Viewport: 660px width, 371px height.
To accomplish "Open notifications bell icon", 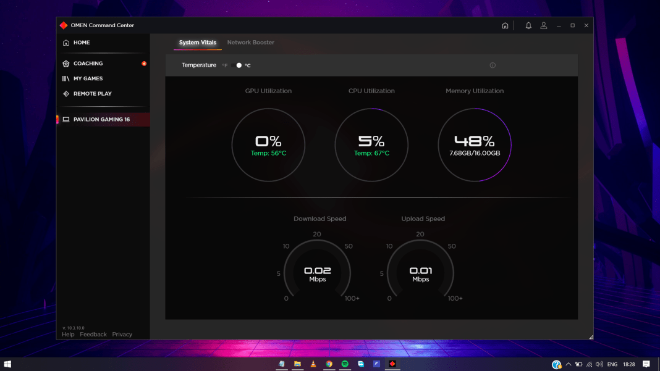I will 528,25.
